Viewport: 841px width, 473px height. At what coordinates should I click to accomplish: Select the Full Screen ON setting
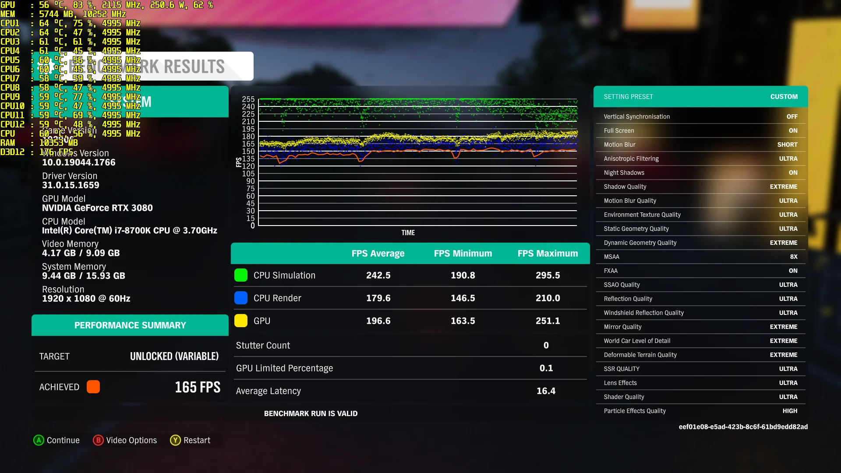pos(701,131)
